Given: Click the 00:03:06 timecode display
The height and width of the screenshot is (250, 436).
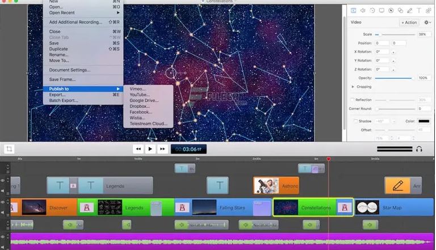Looking at the screenshot, I should 188,149.
